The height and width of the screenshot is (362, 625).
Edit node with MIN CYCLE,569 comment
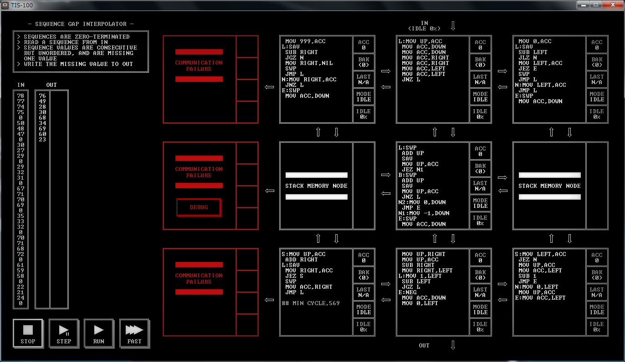click(316, 292)
